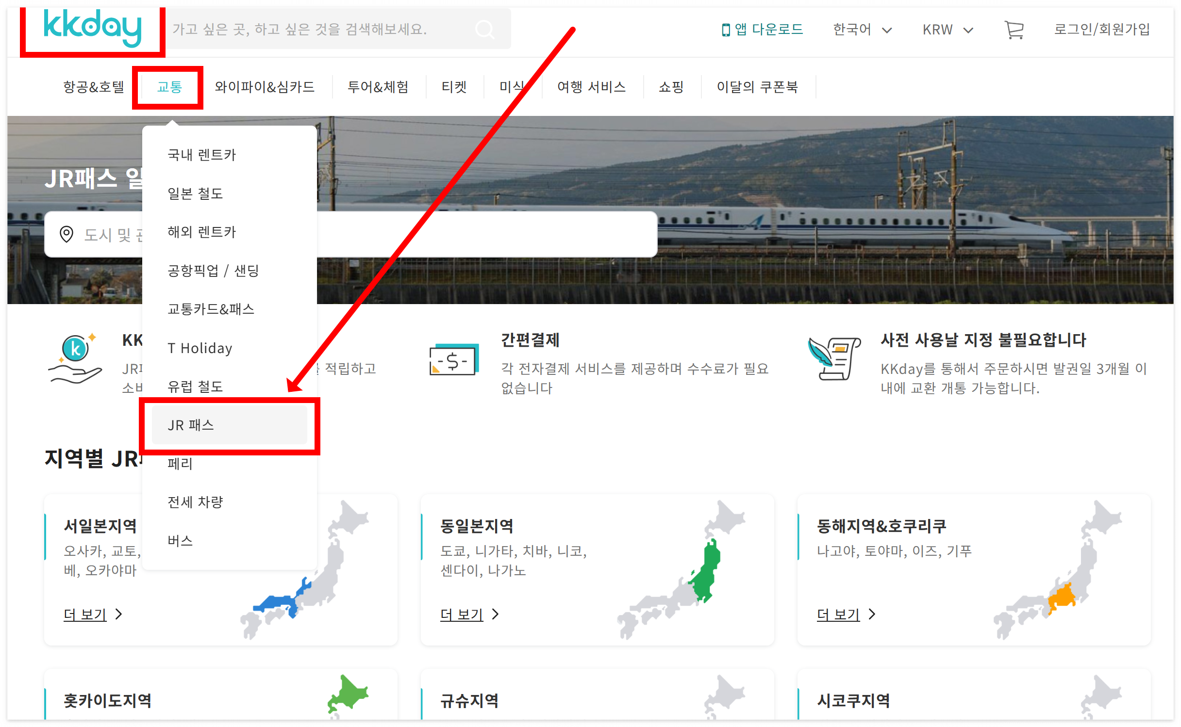Open the KRW currency dropdown
Viewport: 1181px width, 727px height.
coord(948,30)
